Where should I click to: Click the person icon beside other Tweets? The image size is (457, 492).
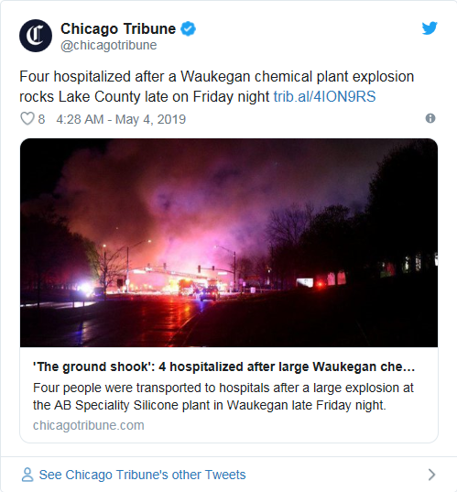tap(27, 475)
